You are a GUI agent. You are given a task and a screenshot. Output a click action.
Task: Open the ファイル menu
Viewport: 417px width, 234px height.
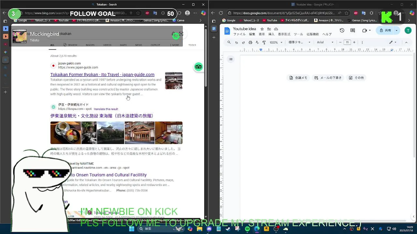click(x=239, y=34)
